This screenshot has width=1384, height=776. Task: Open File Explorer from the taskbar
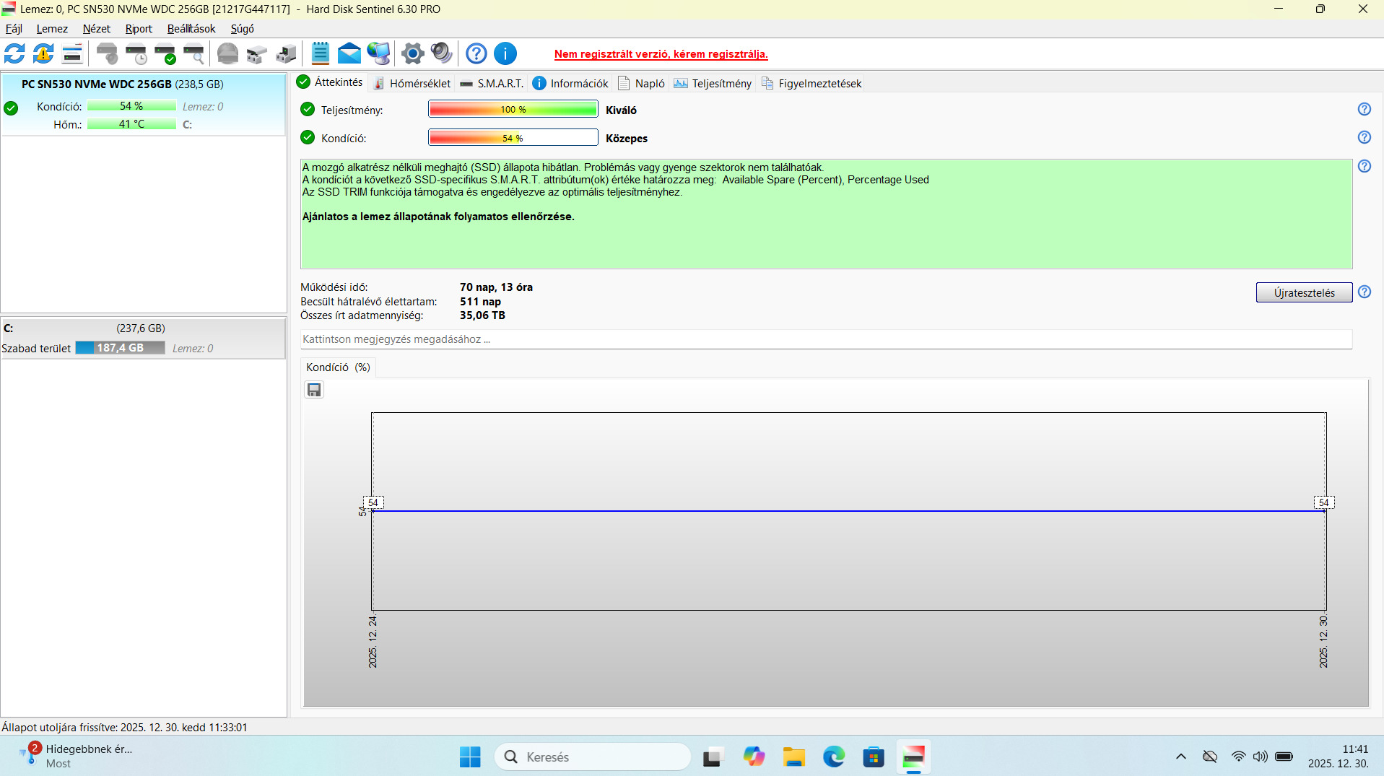coord(794,757)
